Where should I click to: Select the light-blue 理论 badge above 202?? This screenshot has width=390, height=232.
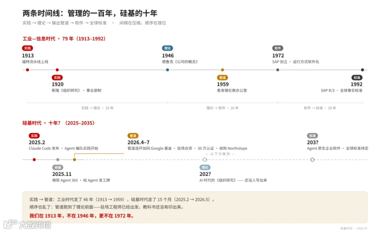pos(205,168)
